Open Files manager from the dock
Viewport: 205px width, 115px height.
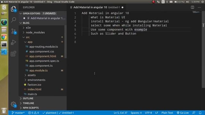point(4,30)
